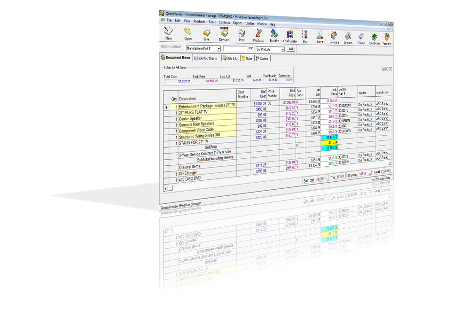
Task: Click the Compare toolbar icon
Action: pyautogui.click(x=334, y=36)
